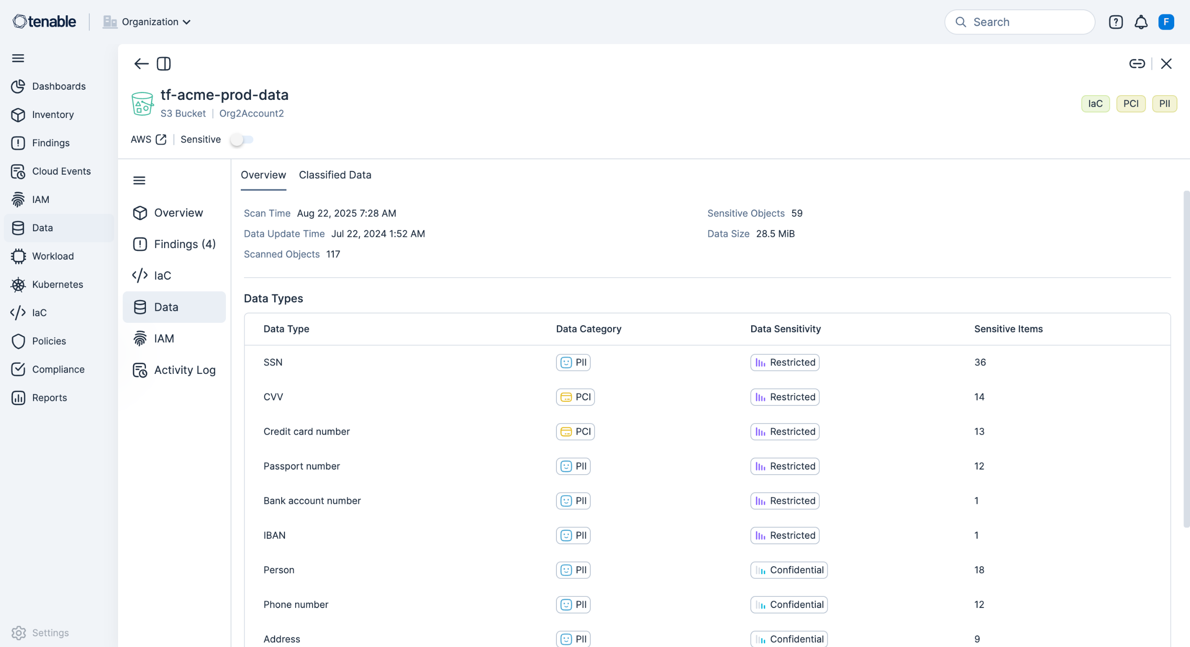Sort by the Sensitive Items column header
Image resolution: width=1190 pixels, height=647 pixels.
point(1008,329)
